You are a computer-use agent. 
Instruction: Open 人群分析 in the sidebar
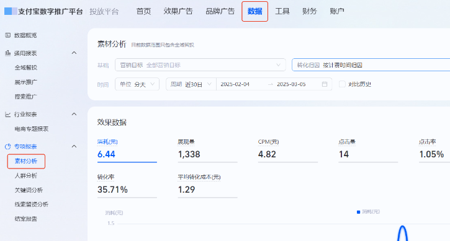[26, 176]
